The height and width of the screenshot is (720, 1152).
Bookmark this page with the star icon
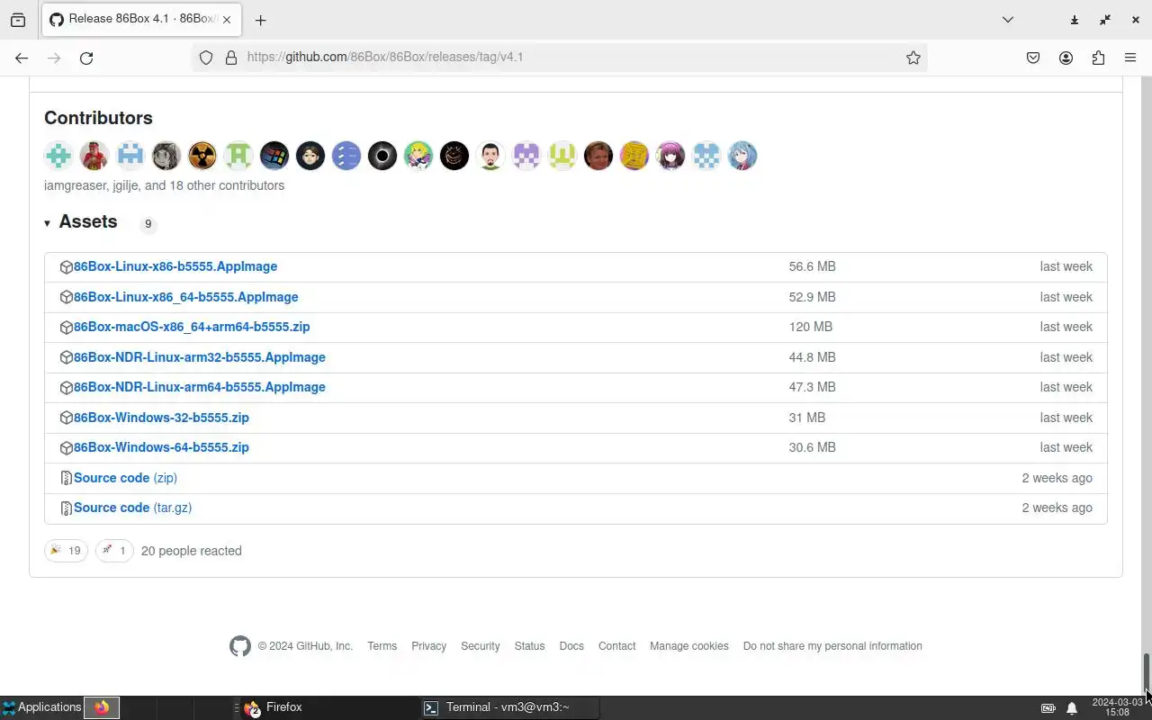[x=913, y=58]
